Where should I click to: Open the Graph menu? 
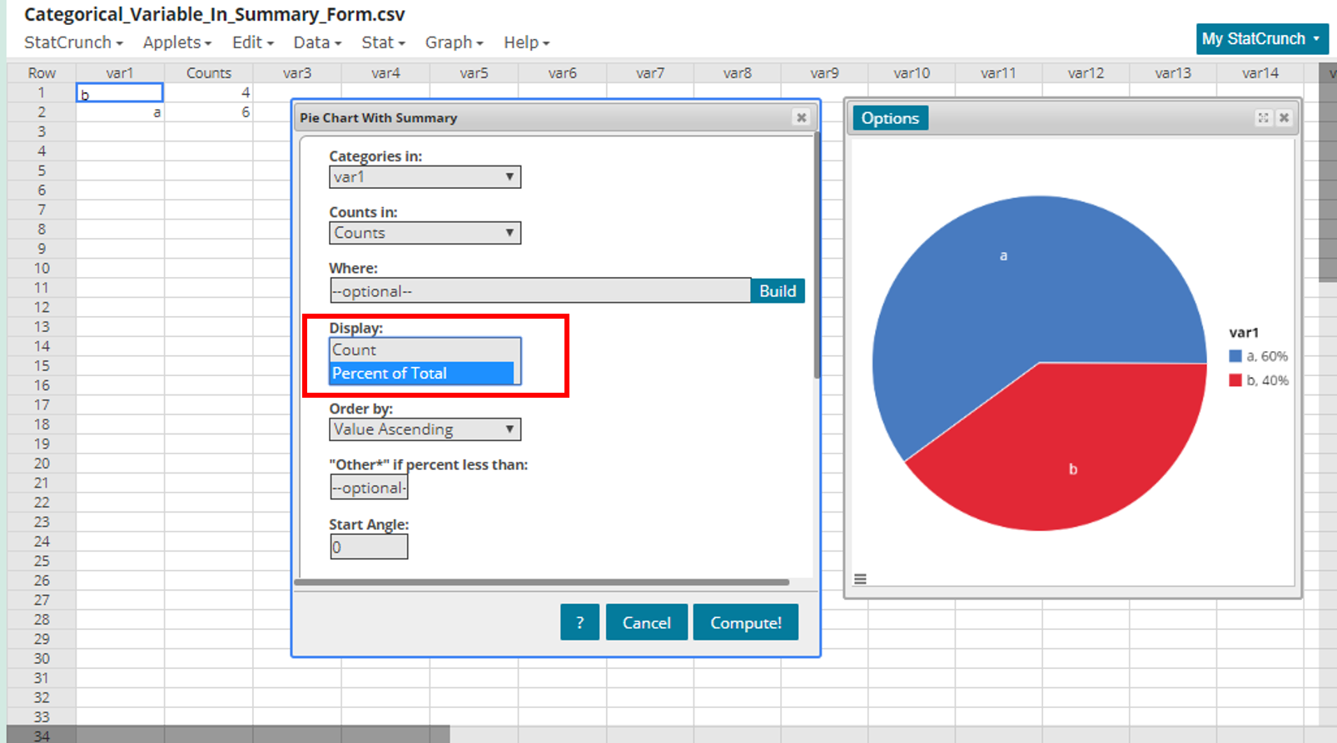(454, 42)
